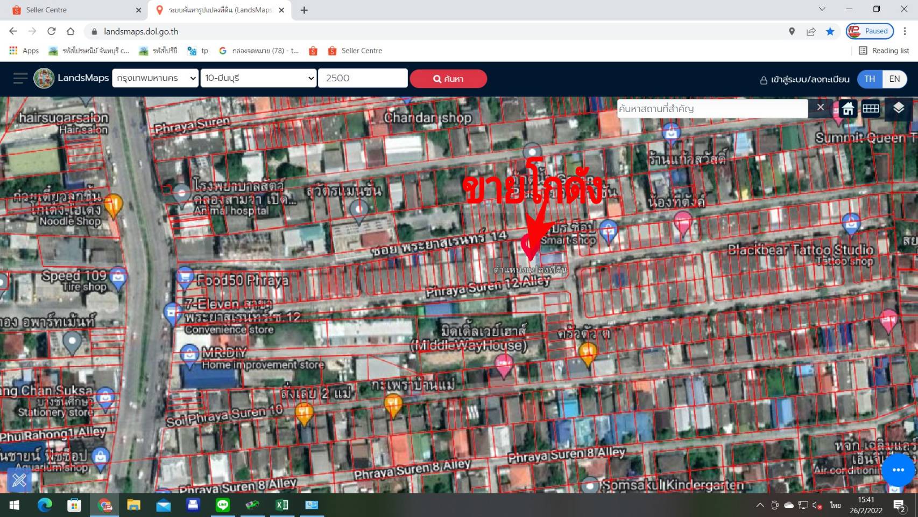Viewport: 918px width, 517px height.
Task: Open the notification center icon
Action: (900, 505)
